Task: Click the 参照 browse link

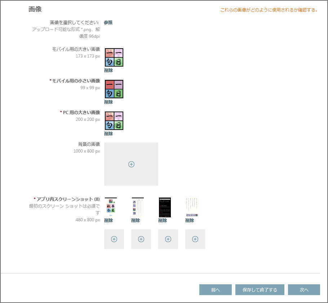Action: coord(108,23)
